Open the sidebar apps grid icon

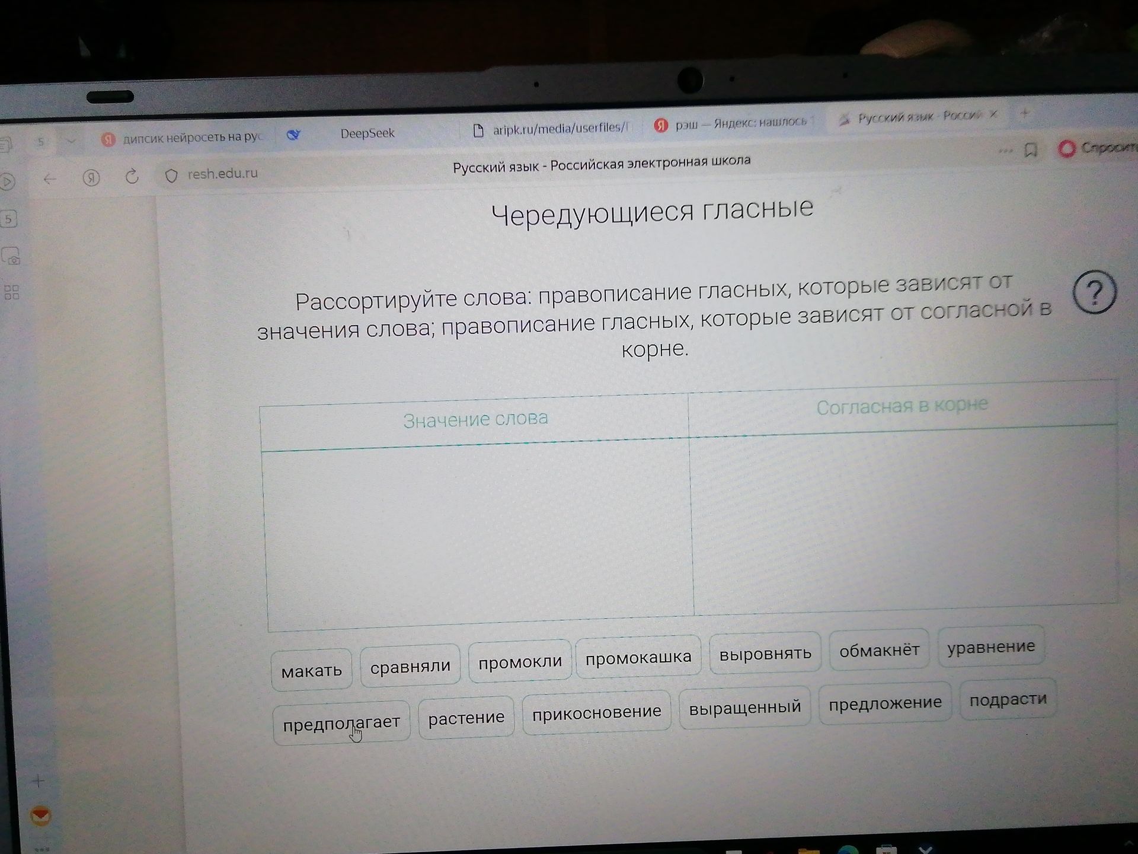tap(12, 292)
